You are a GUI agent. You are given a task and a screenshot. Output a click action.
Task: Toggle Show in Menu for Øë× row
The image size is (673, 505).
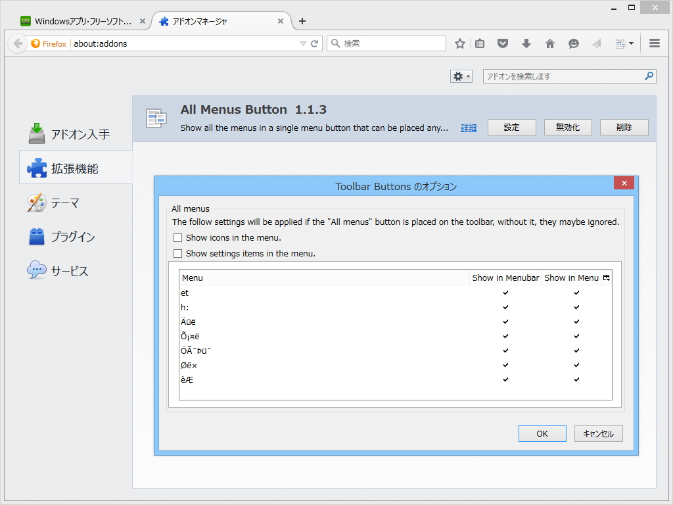576,365
